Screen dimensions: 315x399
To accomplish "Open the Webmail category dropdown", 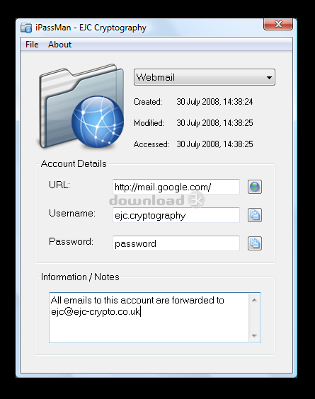I will pos(205,77).
